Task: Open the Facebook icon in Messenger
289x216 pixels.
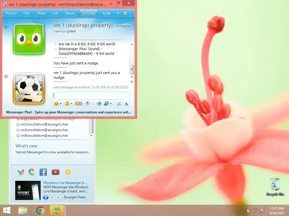Action: [43, 172]
